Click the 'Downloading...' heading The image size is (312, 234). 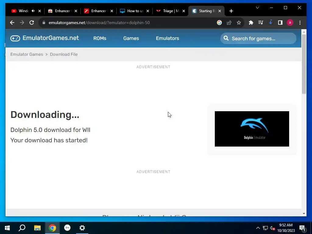coord(45,115)
